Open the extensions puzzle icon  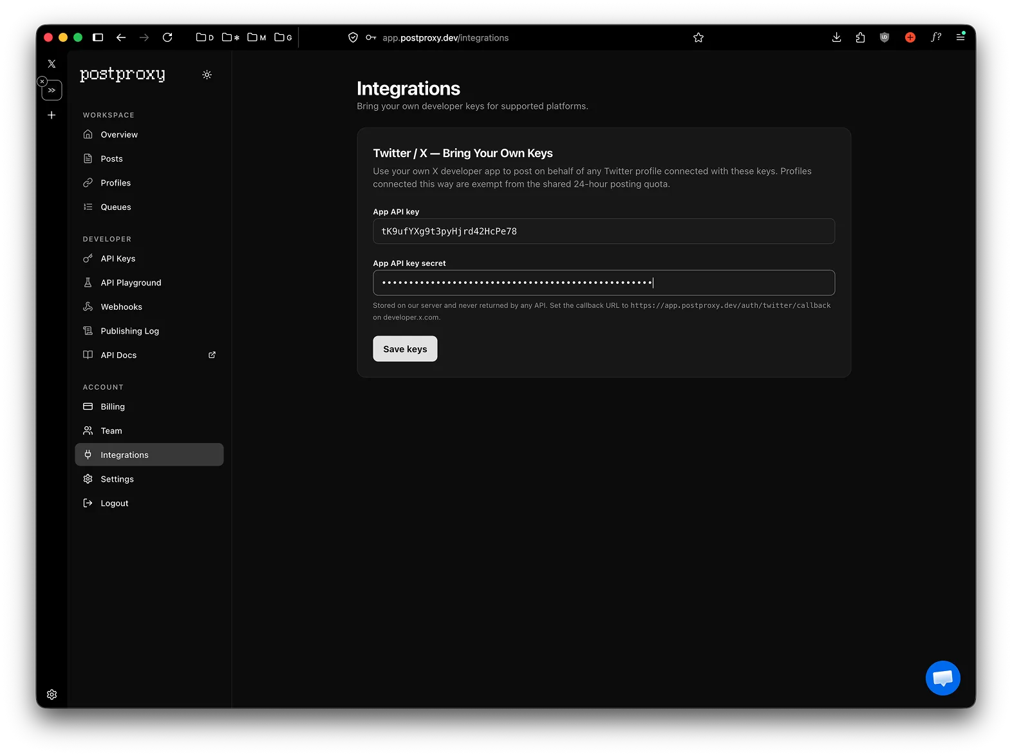click(860, 37)
